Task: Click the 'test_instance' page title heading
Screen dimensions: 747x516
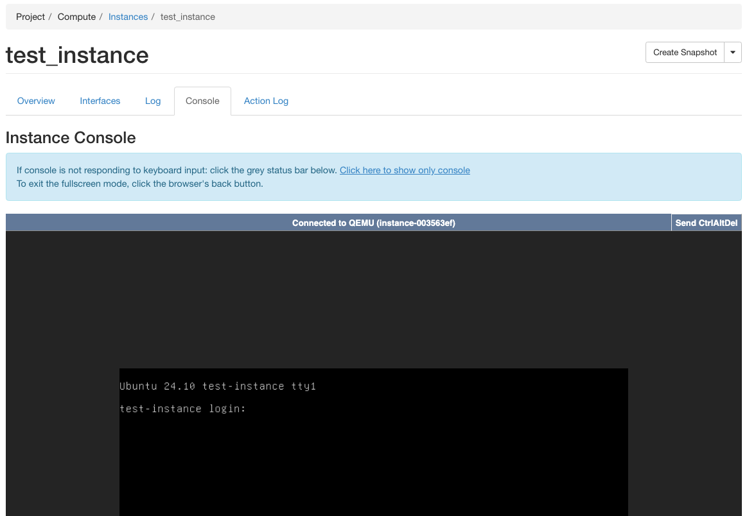Action: tap(77, 55)
